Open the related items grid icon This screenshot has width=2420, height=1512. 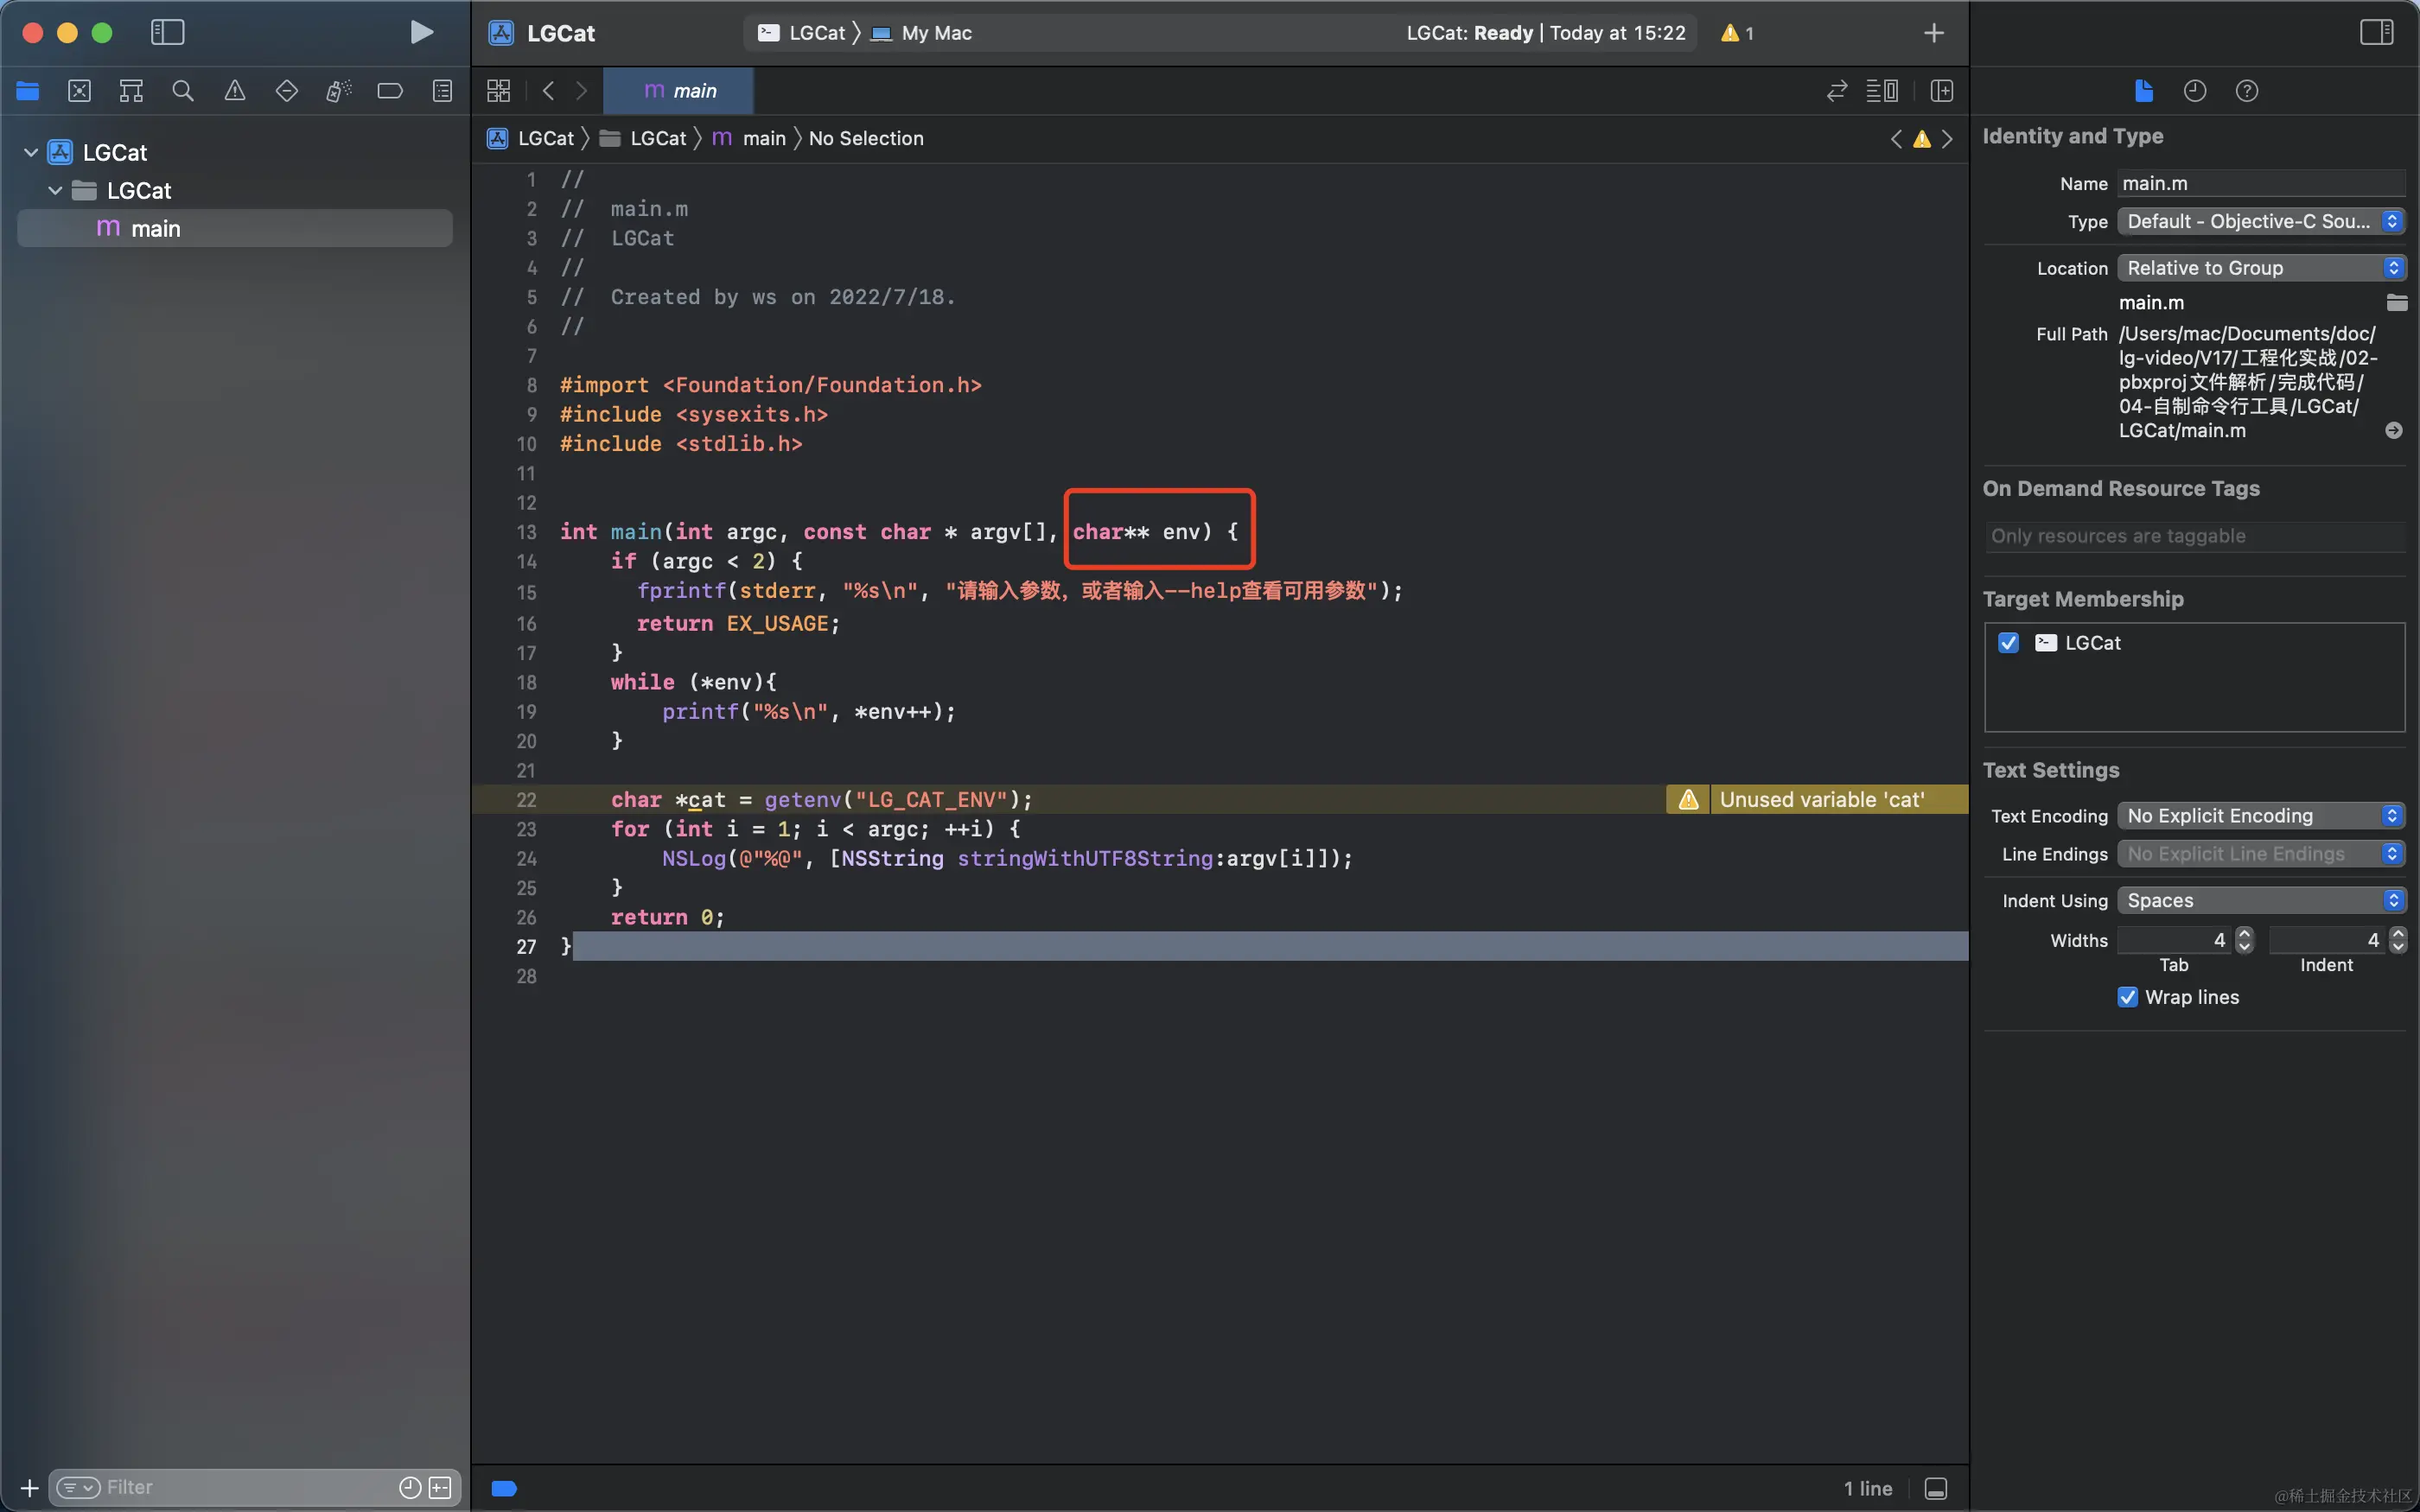point(498,91)
